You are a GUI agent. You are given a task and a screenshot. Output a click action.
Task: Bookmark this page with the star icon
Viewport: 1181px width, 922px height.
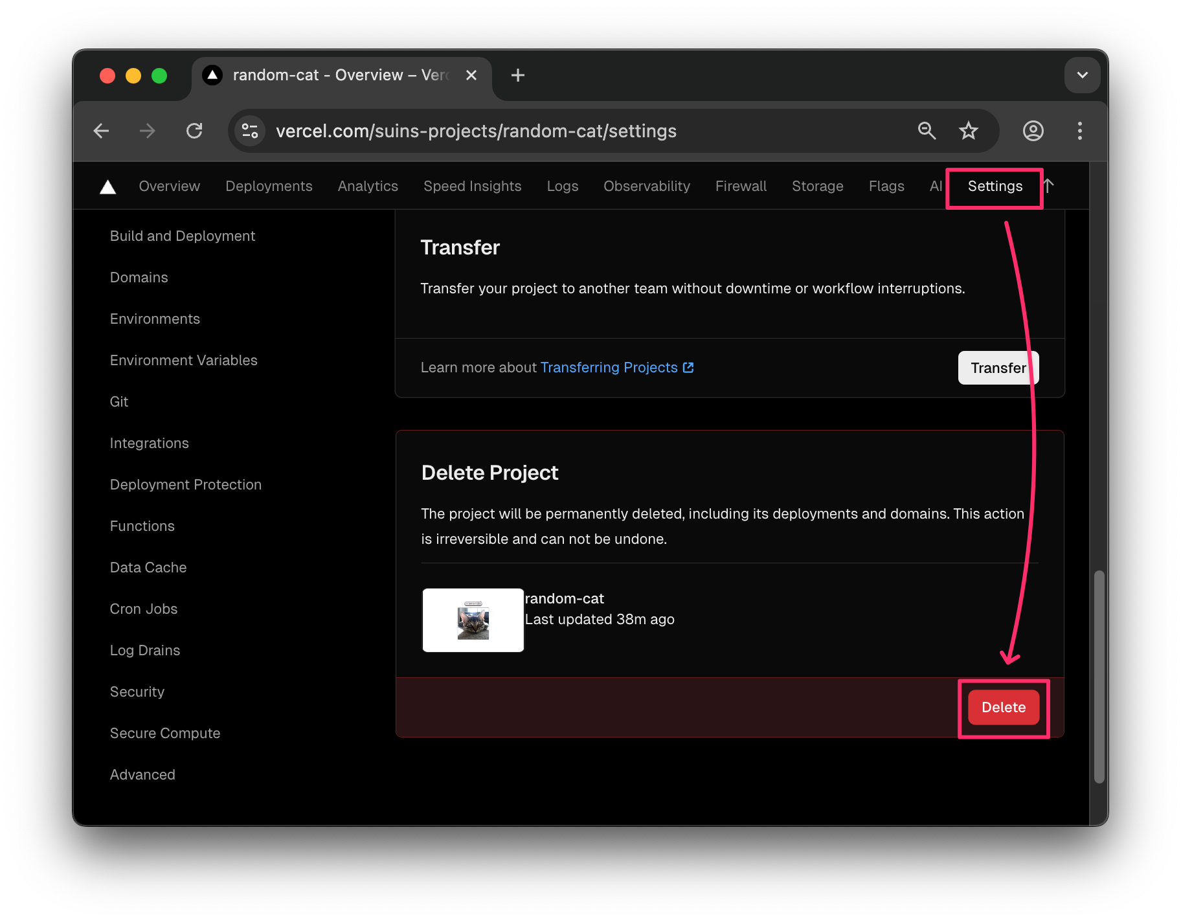click(968, 131)
